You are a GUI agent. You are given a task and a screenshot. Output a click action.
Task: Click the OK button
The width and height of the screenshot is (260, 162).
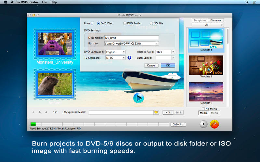click(x=168, y=65)
